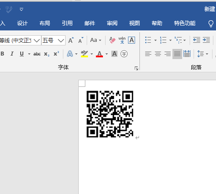Viewport: 216px width, 194px height.
Task: Open the phonetic guide (wén) tool
Action: 122,40
